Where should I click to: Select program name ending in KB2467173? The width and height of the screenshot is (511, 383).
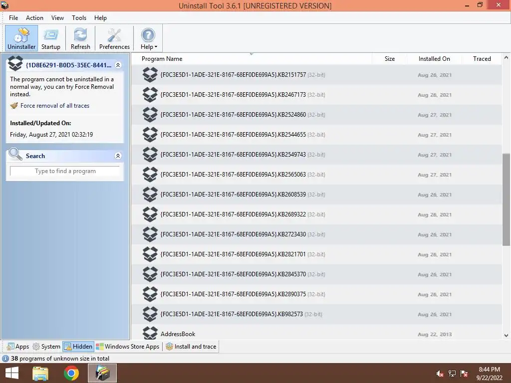click(x=233, y=95)
